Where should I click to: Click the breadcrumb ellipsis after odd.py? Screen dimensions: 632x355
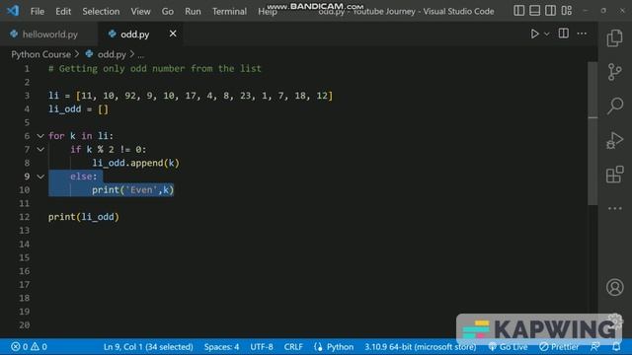click(140, 55)
